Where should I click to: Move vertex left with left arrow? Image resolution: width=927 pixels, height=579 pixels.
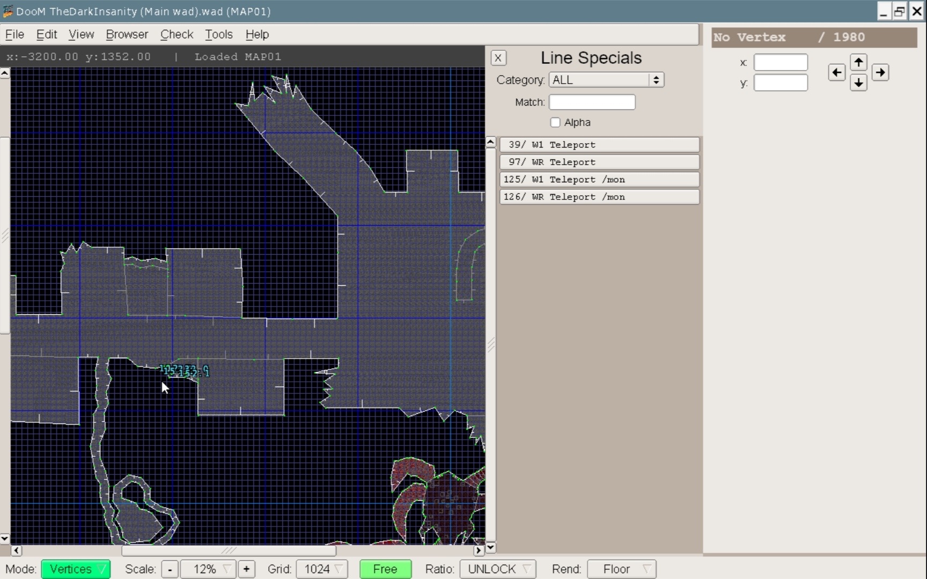836,72
